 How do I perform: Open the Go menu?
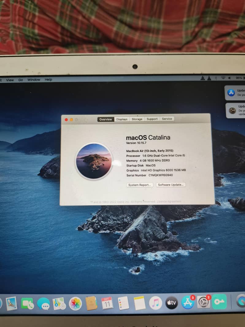point(21,80)
